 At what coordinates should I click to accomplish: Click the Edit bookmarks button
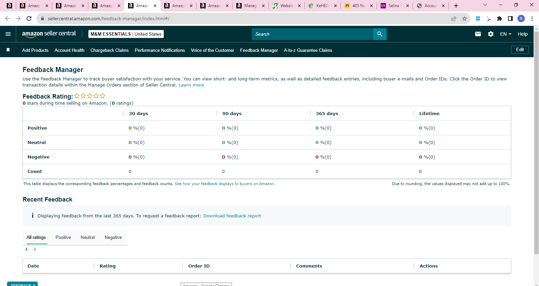click(520, 50)
